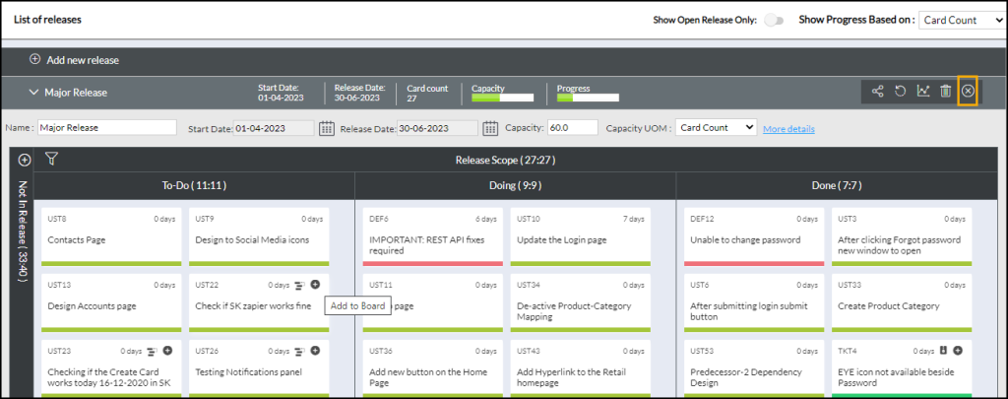Screen dimensions: 1008x399
Task: Open Add Hyperlink to Retail homepage card
Action: pyautogui.click(x=581, y=368)
